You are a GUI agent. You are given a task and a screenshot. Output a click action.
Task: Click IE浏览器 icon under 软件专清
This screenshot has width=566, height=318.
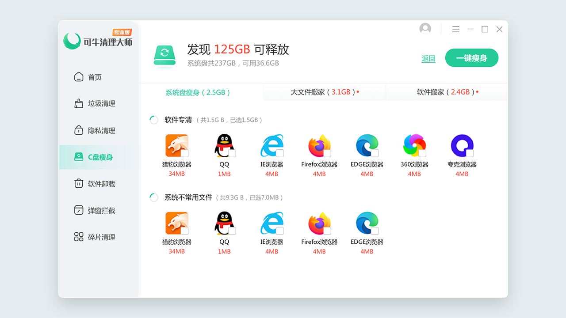pyautogui.click(x=272, y=146)
